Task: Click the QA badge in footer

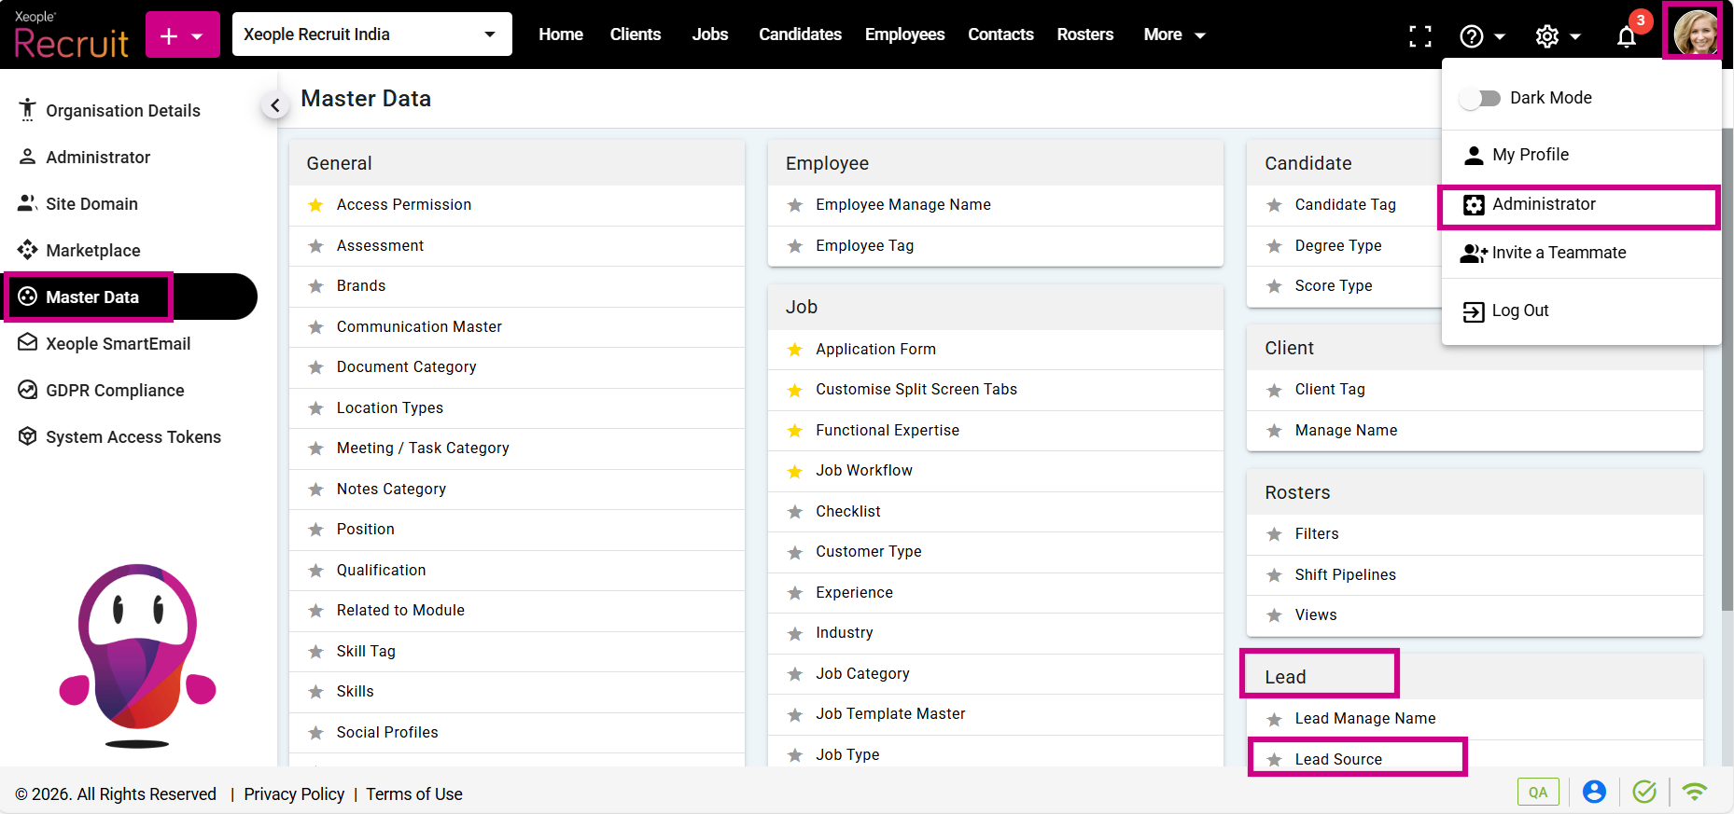Action: click(x=1537, y=792)
